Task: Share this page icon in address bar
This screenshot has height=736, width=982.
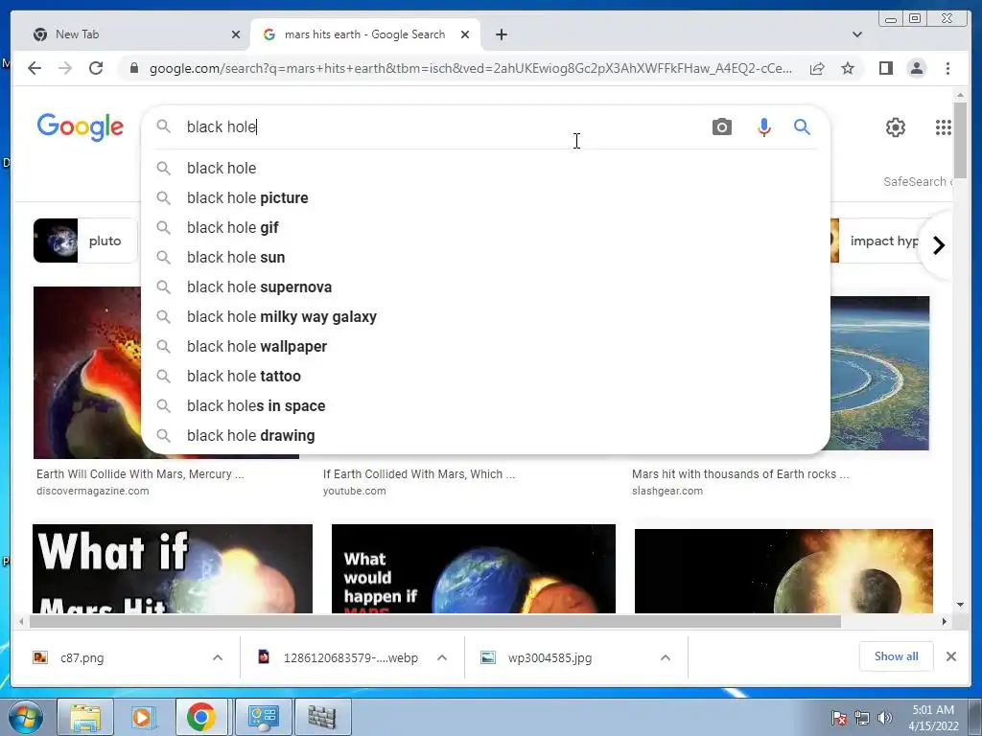Action: 817,68
